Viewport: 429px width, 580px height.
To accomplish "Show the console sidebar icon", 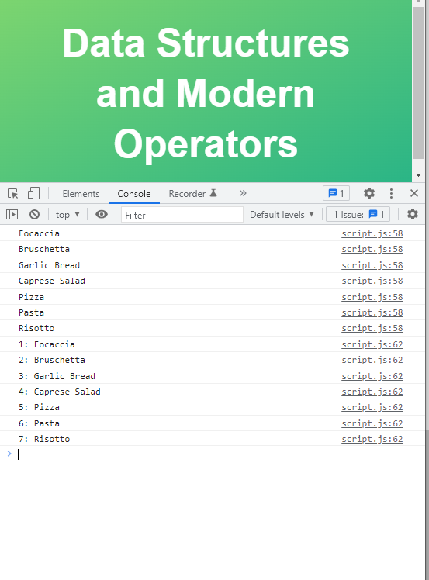I will tap(12, 214).
